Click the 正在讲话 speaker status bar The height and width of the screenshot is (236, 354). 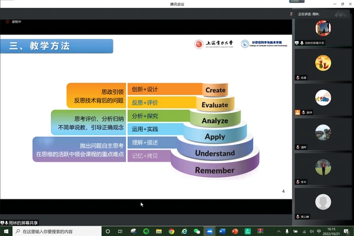point(311,13)
